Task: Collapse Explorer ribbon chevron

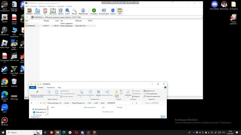Action: point(162,87)
